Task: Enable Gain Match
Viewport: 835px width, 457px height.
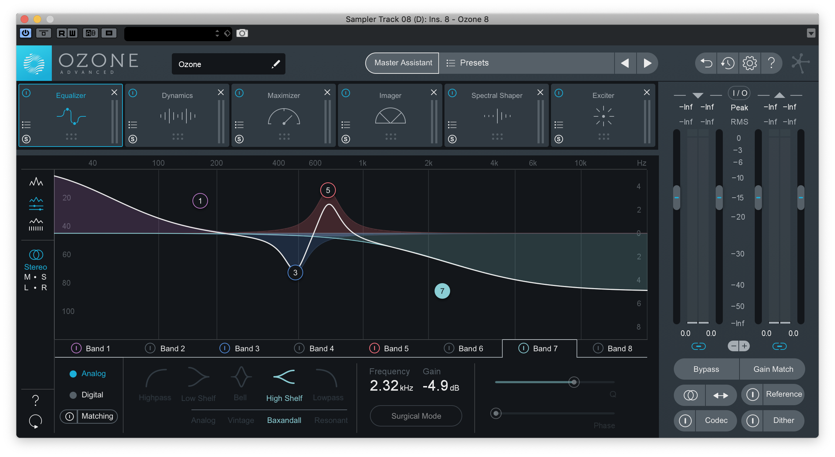Action: tap(773, 369)
